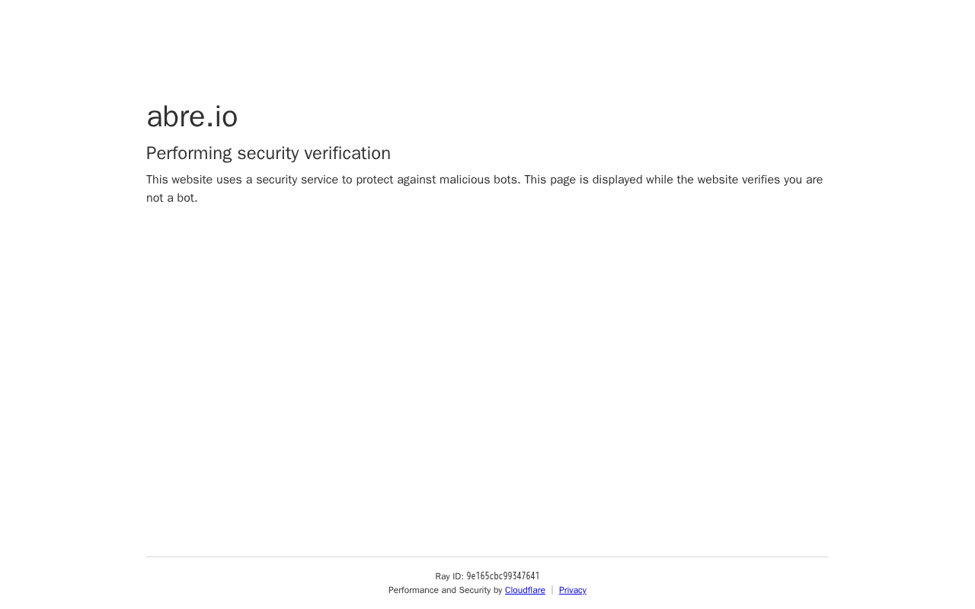Click 'Performance and Security by' footer text
The image size is (975, 609).
click(445, 590)
